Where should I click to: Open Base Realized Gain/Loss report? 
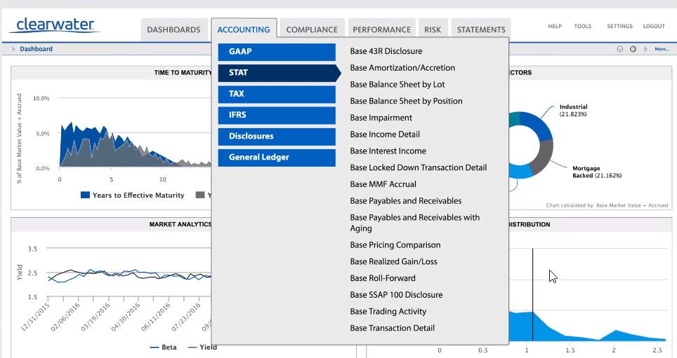coord(393,262)
